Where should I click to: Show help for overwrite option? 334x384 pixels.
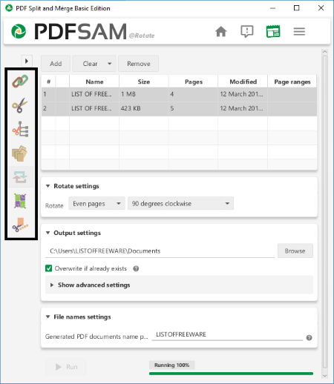pyautogui.click(x=136, y=268)
